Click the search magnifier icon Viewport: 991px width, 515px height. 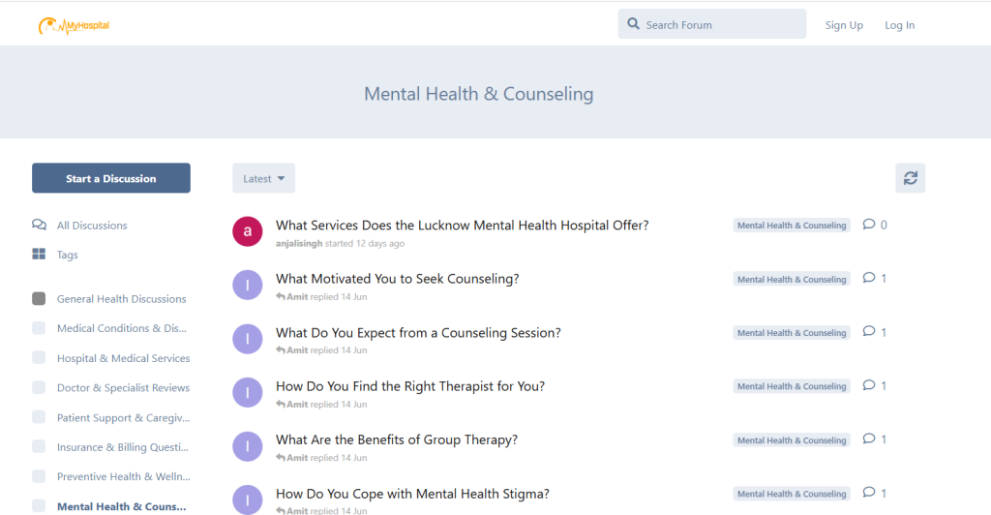(x=633, y=24)
